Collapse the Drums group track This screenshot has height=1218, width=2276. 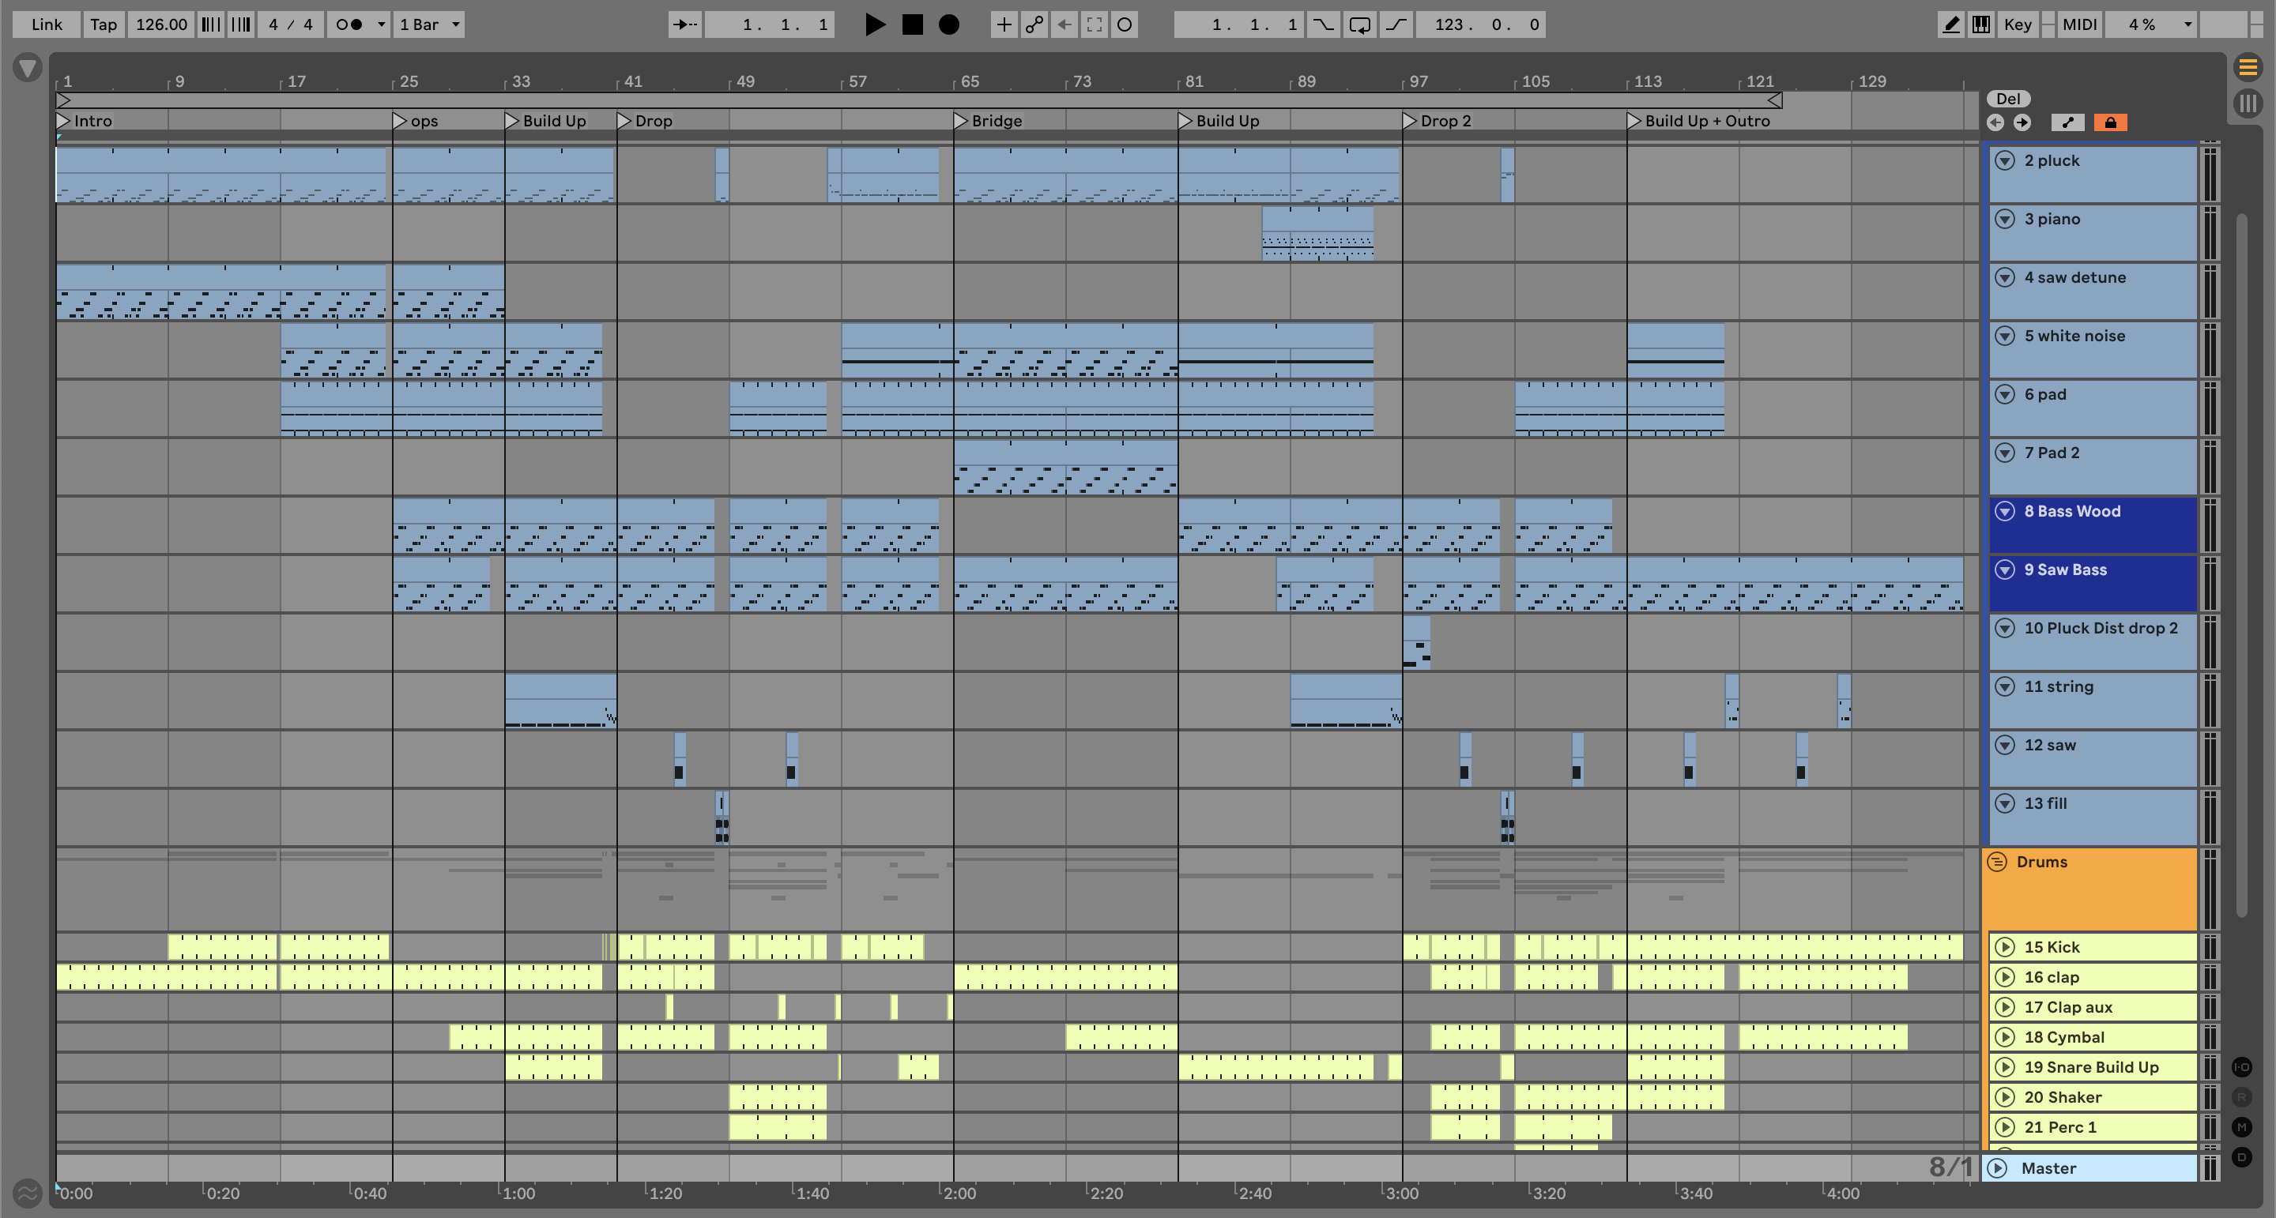(1997, 862)
